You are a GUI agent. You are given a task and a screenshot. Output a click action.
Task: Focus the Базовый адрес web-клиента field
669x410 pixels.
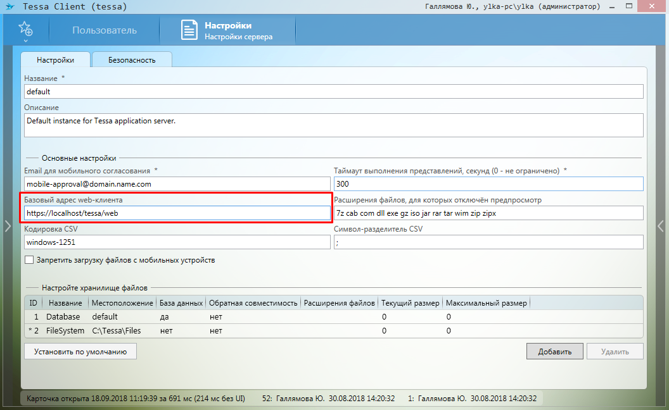177,213
